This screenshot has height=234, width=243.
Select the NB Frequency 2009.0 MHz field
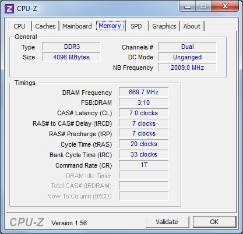coord(187,68)
